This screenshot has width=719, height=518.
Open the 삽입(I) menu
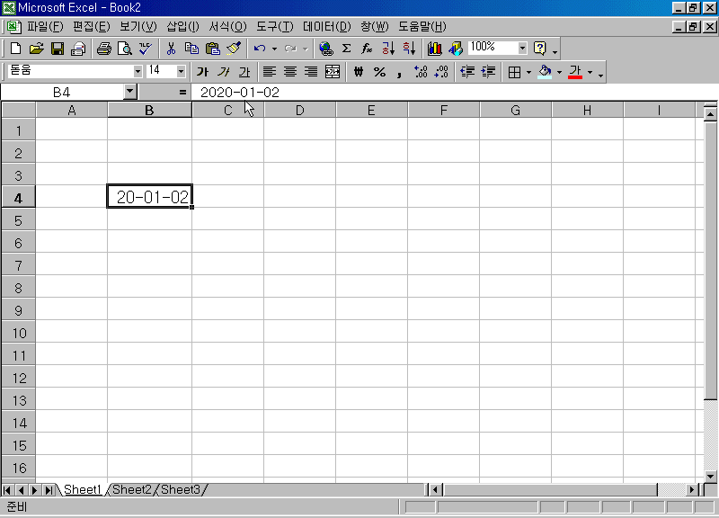tap(182, 27)
